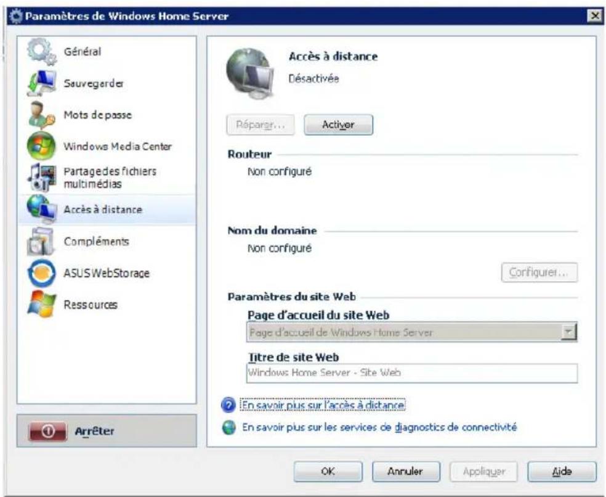The image size is (606, 497).
Task: Click the Configurer... button
Action: [x=539, y=273]
